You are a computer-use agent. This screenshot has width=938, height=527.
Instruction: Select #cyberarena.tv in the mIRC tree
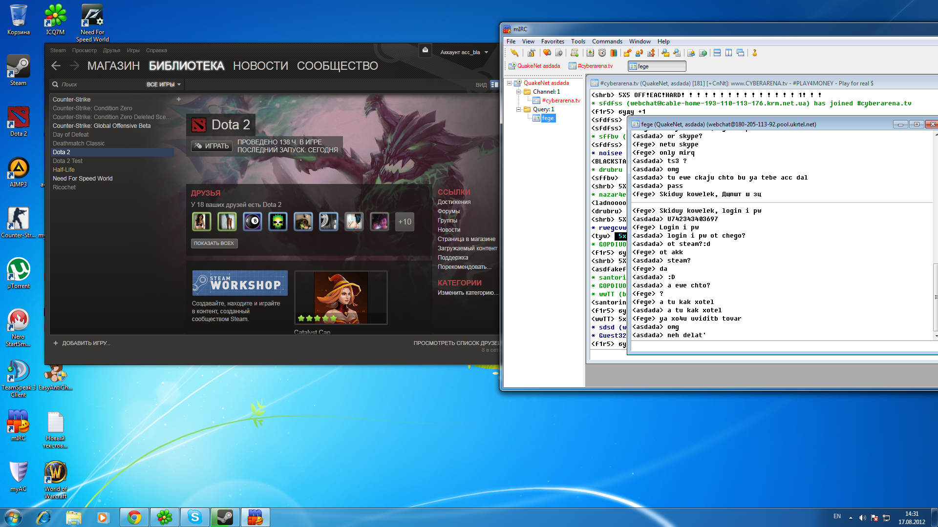click(556, 101)
